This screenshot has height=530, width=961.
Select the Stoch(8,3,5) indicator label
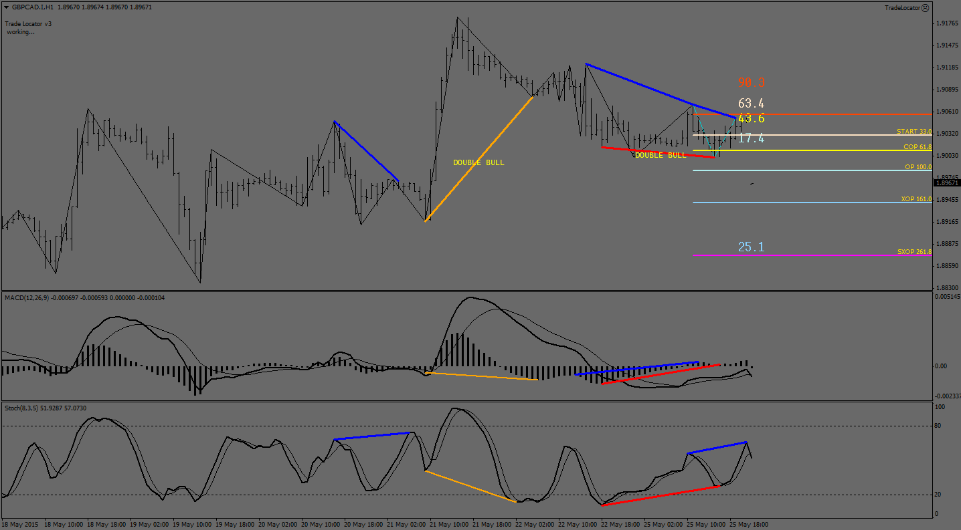tap(22, 408)
